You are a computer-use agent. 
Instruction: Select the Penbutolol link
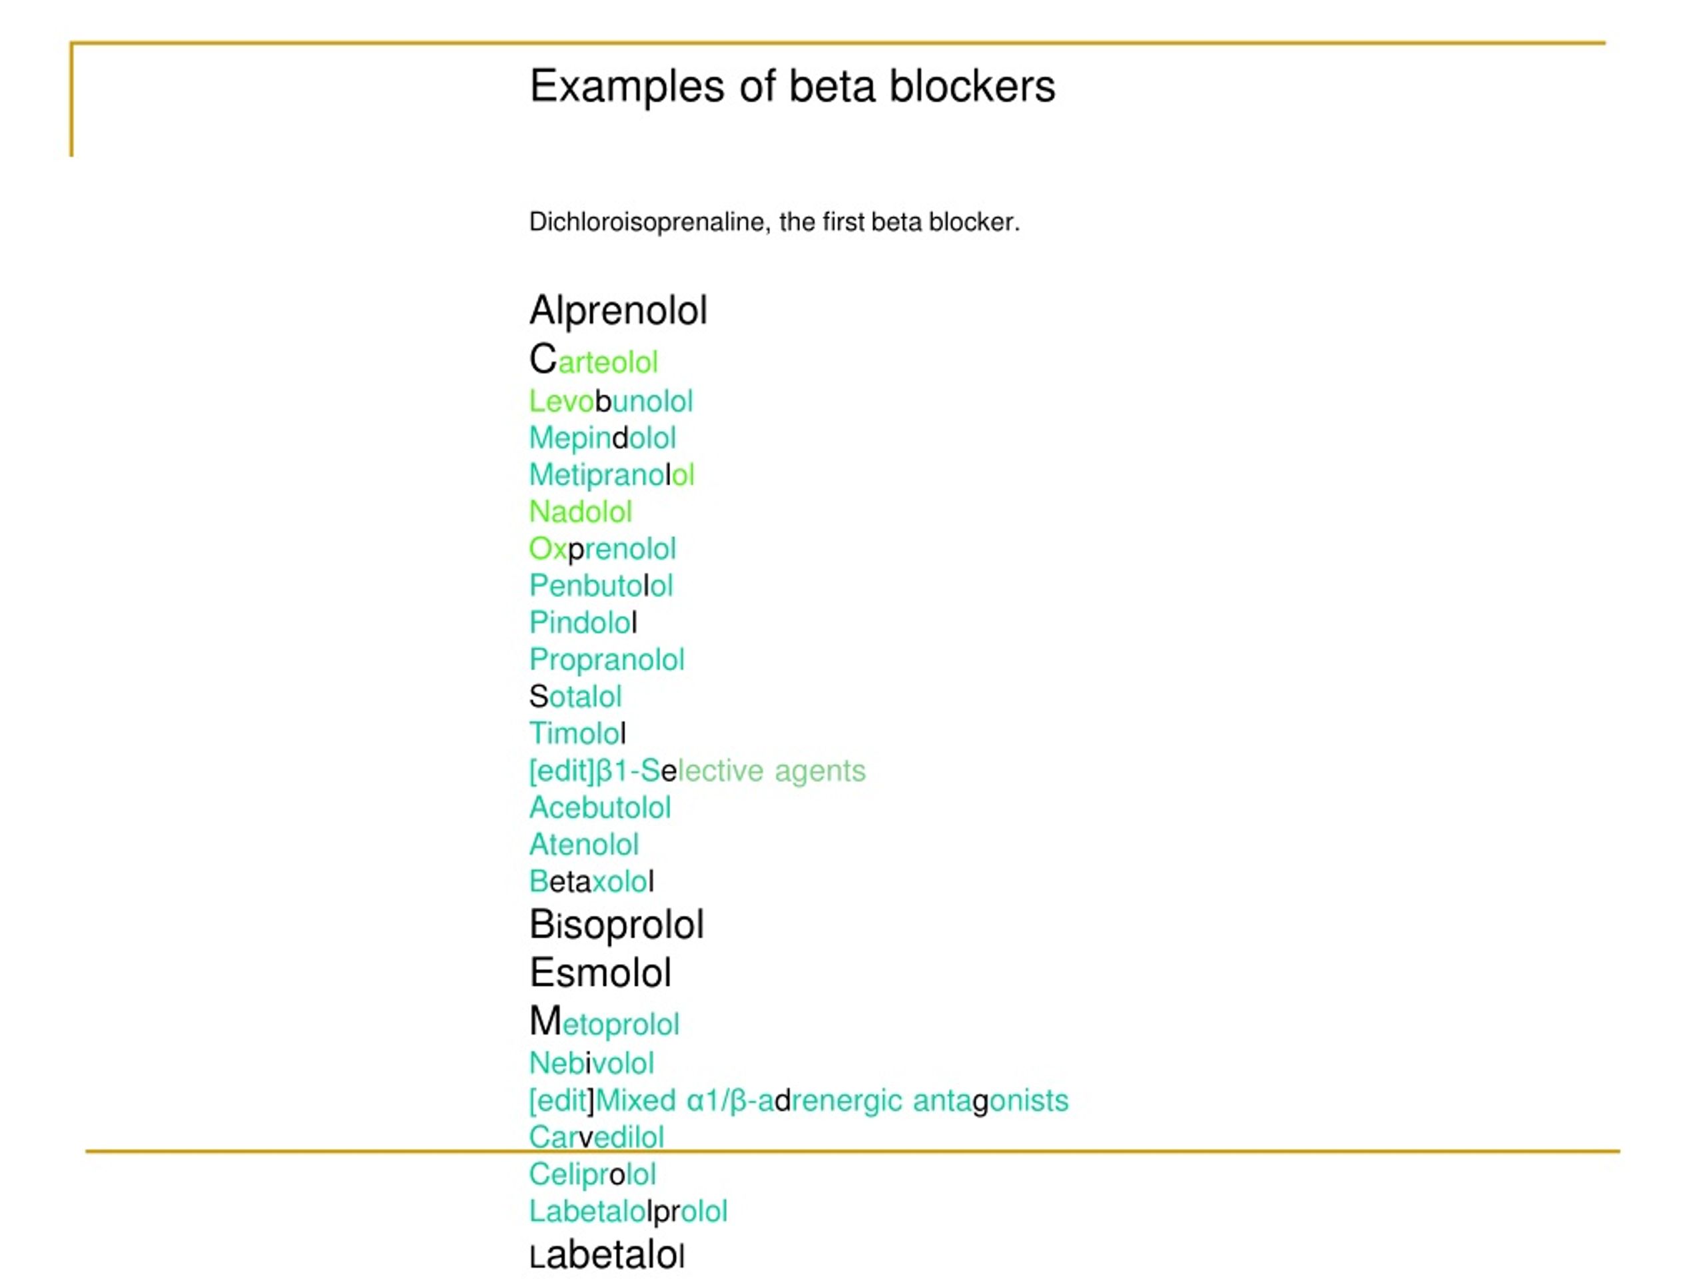(x=601, y=586)
